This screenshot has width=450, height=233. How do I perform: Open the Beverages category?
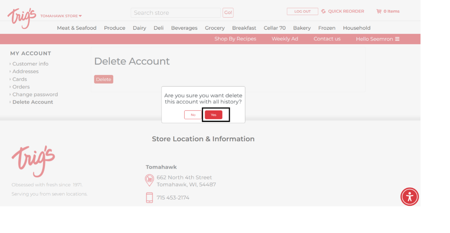[184, 28]
